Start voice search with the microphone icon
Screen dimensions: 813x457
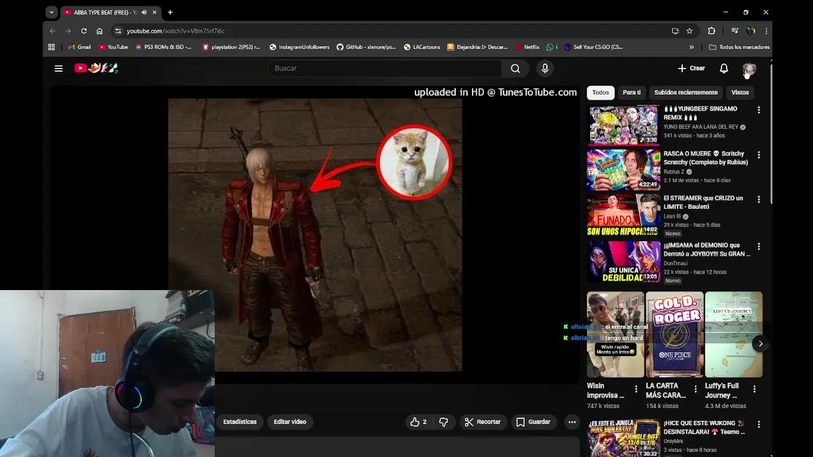coord(545,69)
